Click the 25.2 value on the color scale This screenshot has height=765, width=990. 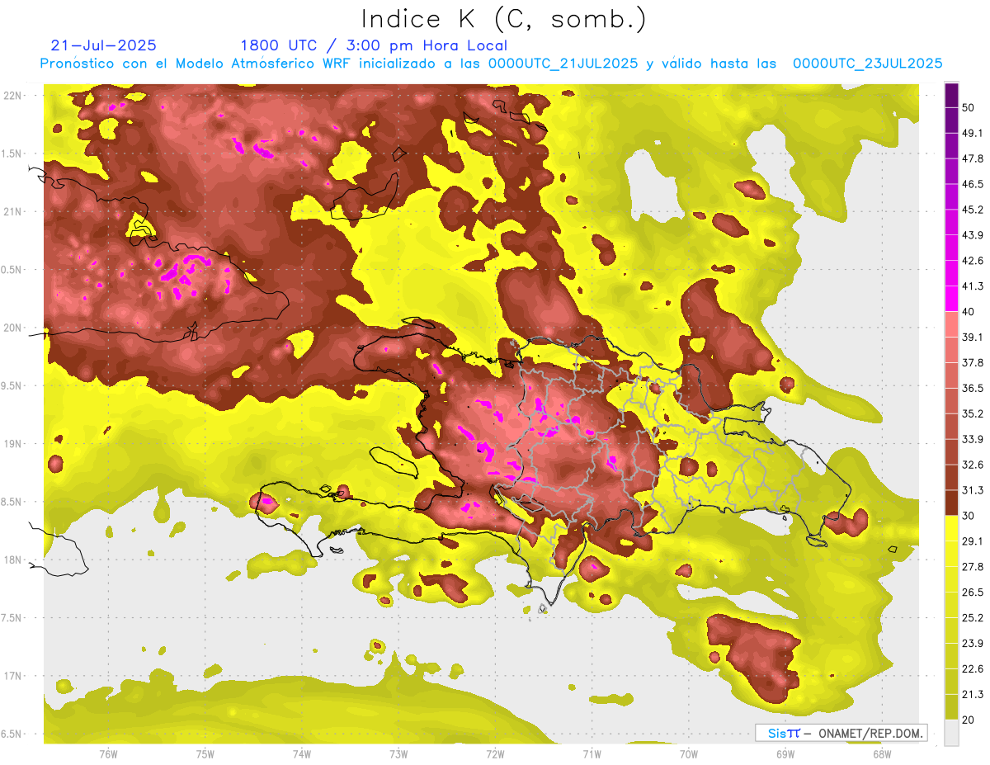[973, 618]
